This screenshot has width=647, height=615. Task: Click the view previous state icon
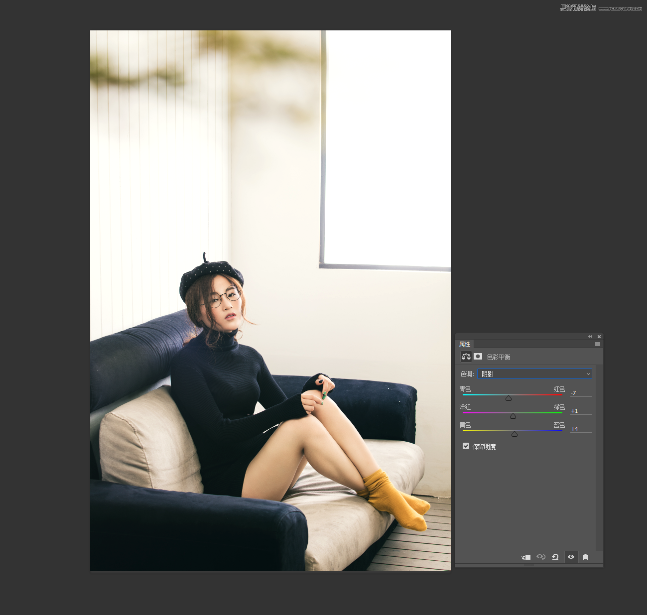coord(541,557)
